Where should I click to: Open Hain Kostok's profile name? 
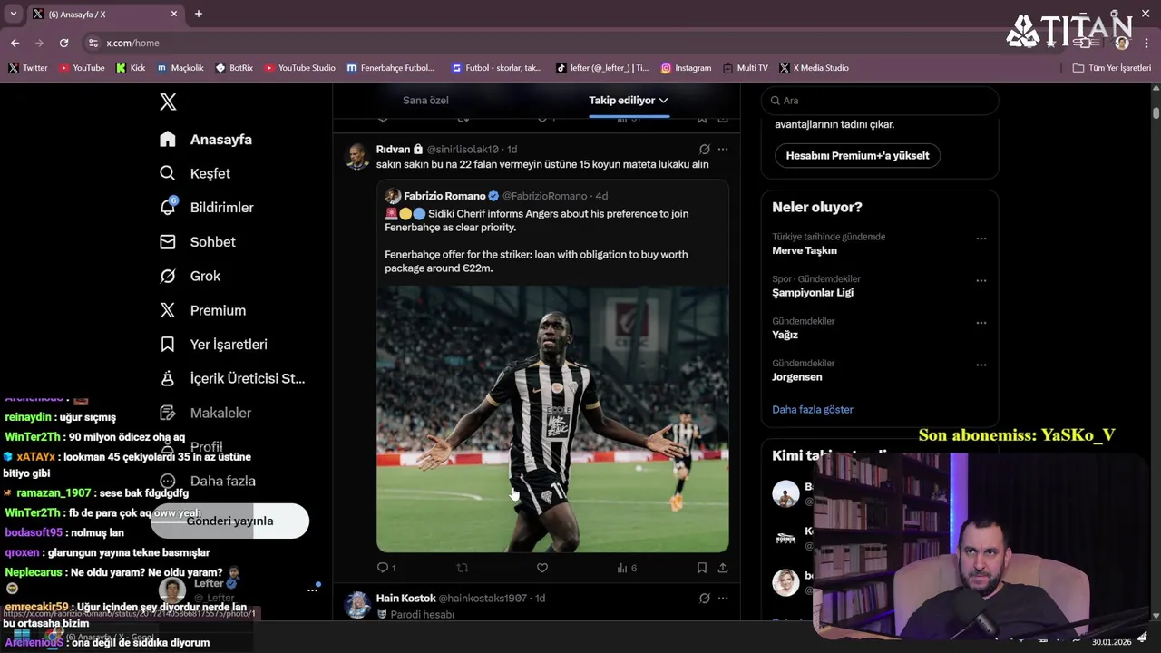point(406,599)
